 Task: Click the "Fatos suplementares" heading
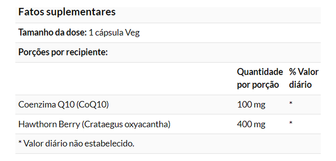click(x=67, y=12)
